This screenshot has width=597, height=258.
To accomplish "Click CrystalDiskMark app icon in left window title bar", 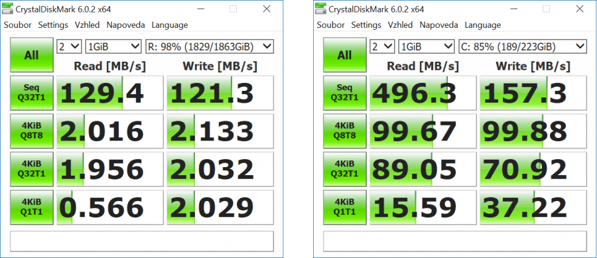I will point(8,9).
